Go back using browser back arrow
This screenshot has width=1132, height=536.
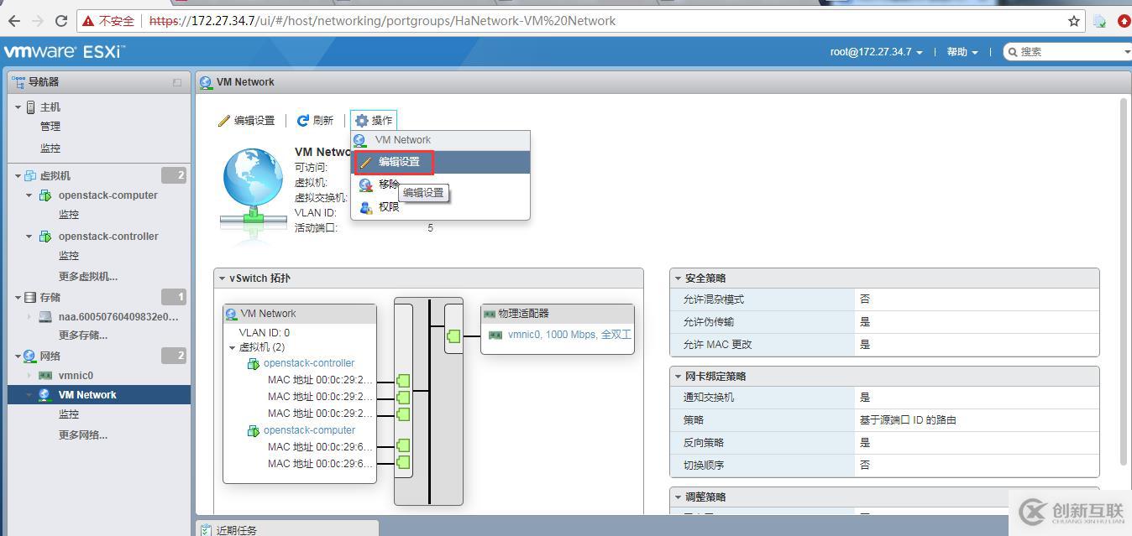14,21
